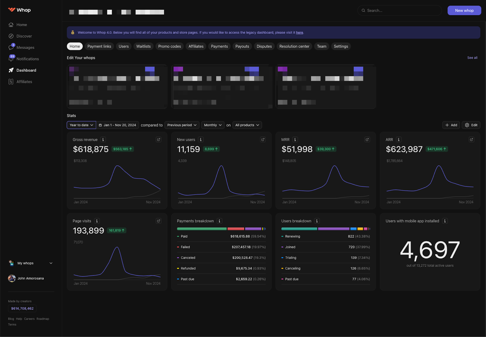486x337 pixels.
Task: Switch to Disputes tab
Action: tap(264, 46)
